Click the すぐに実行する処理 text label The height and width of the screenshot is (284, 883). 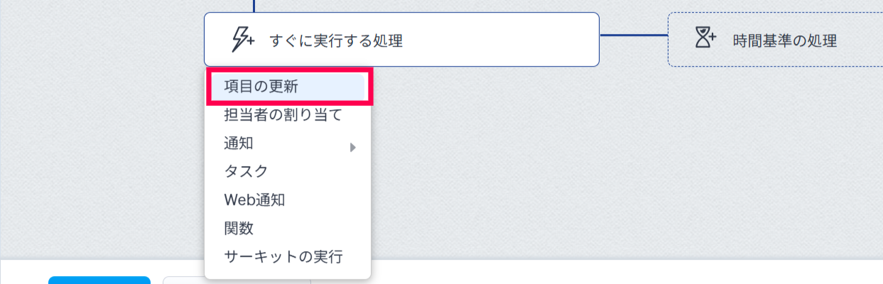click(x=336, y=40)
